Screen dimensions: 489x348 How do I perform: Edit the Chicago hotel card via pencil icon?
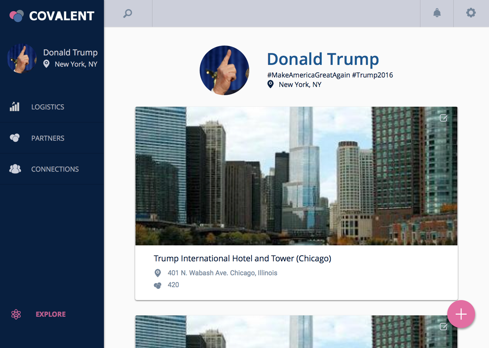(443, 118)
